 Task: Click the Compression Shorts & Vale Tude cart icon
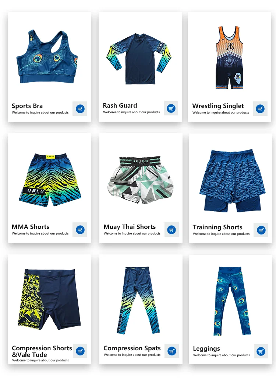pos(80,351)
